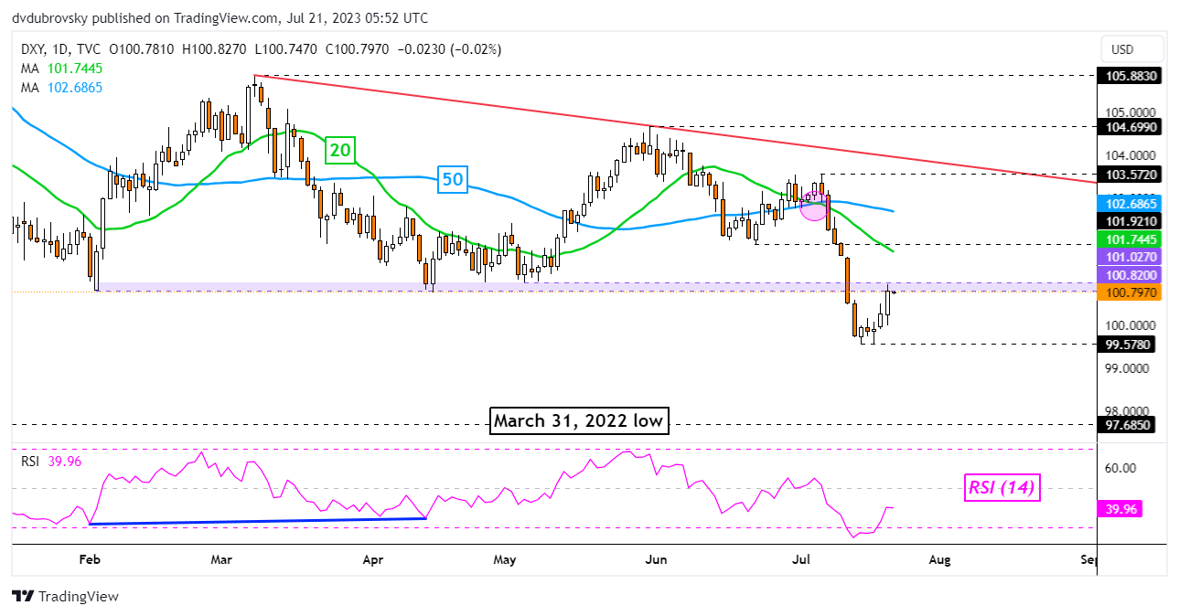
Task: Click the pink circle marking the MA crossover
Action: coord(814,207)
